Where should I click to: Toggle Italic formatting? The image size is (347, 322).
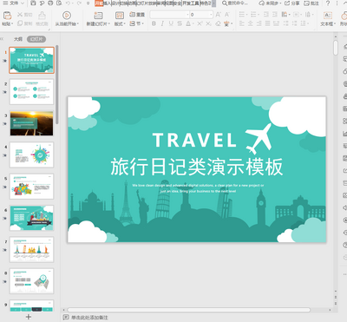(162, 23)
